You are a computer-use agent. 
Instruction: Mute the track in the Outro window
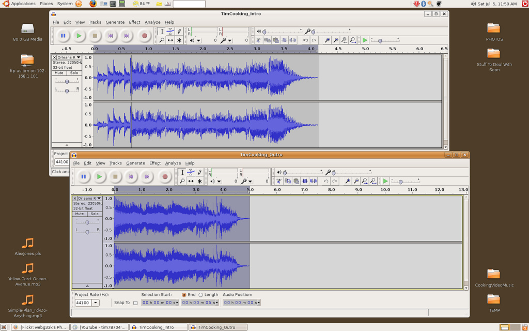tap(80, 214)
